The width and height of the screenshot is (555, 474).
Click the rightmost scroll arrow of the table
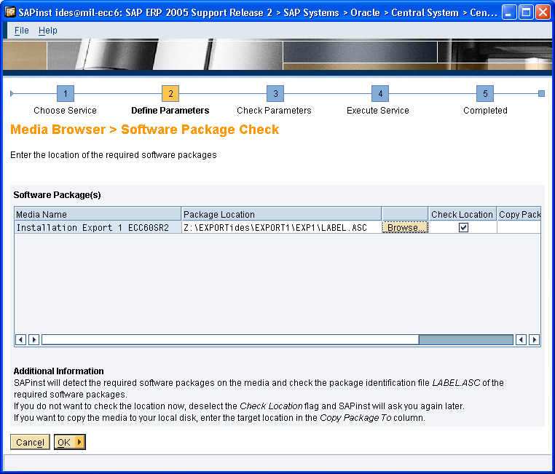coord(535,340)
